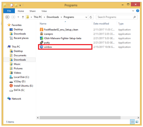Click Downloads in address breadcrumb

(x=53, y=17)
